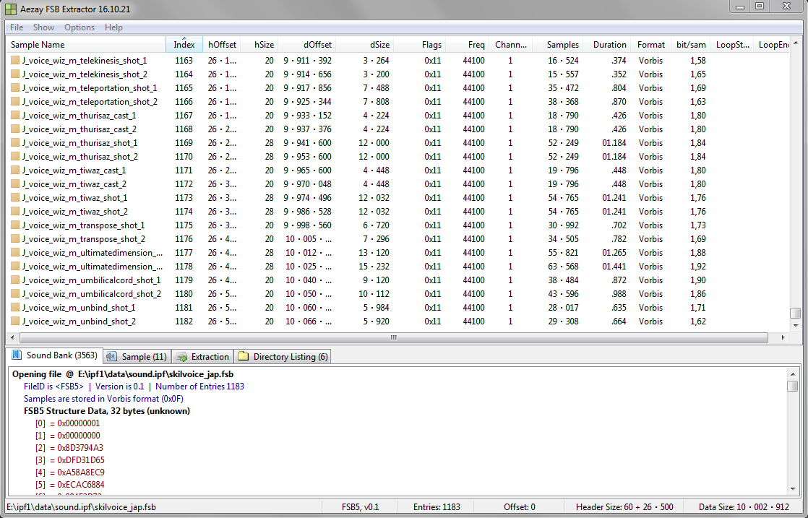Screen dimensions: 808x518
Task: Click icon of J_voice_wiz_m_teleportation_shot_1
Action: [x=15, y=88]
